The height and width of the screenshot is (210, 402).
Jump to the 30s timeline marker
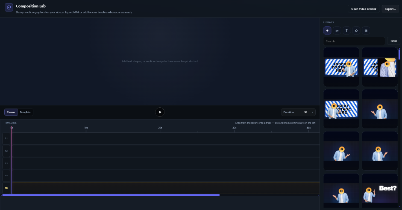point(234,128)
